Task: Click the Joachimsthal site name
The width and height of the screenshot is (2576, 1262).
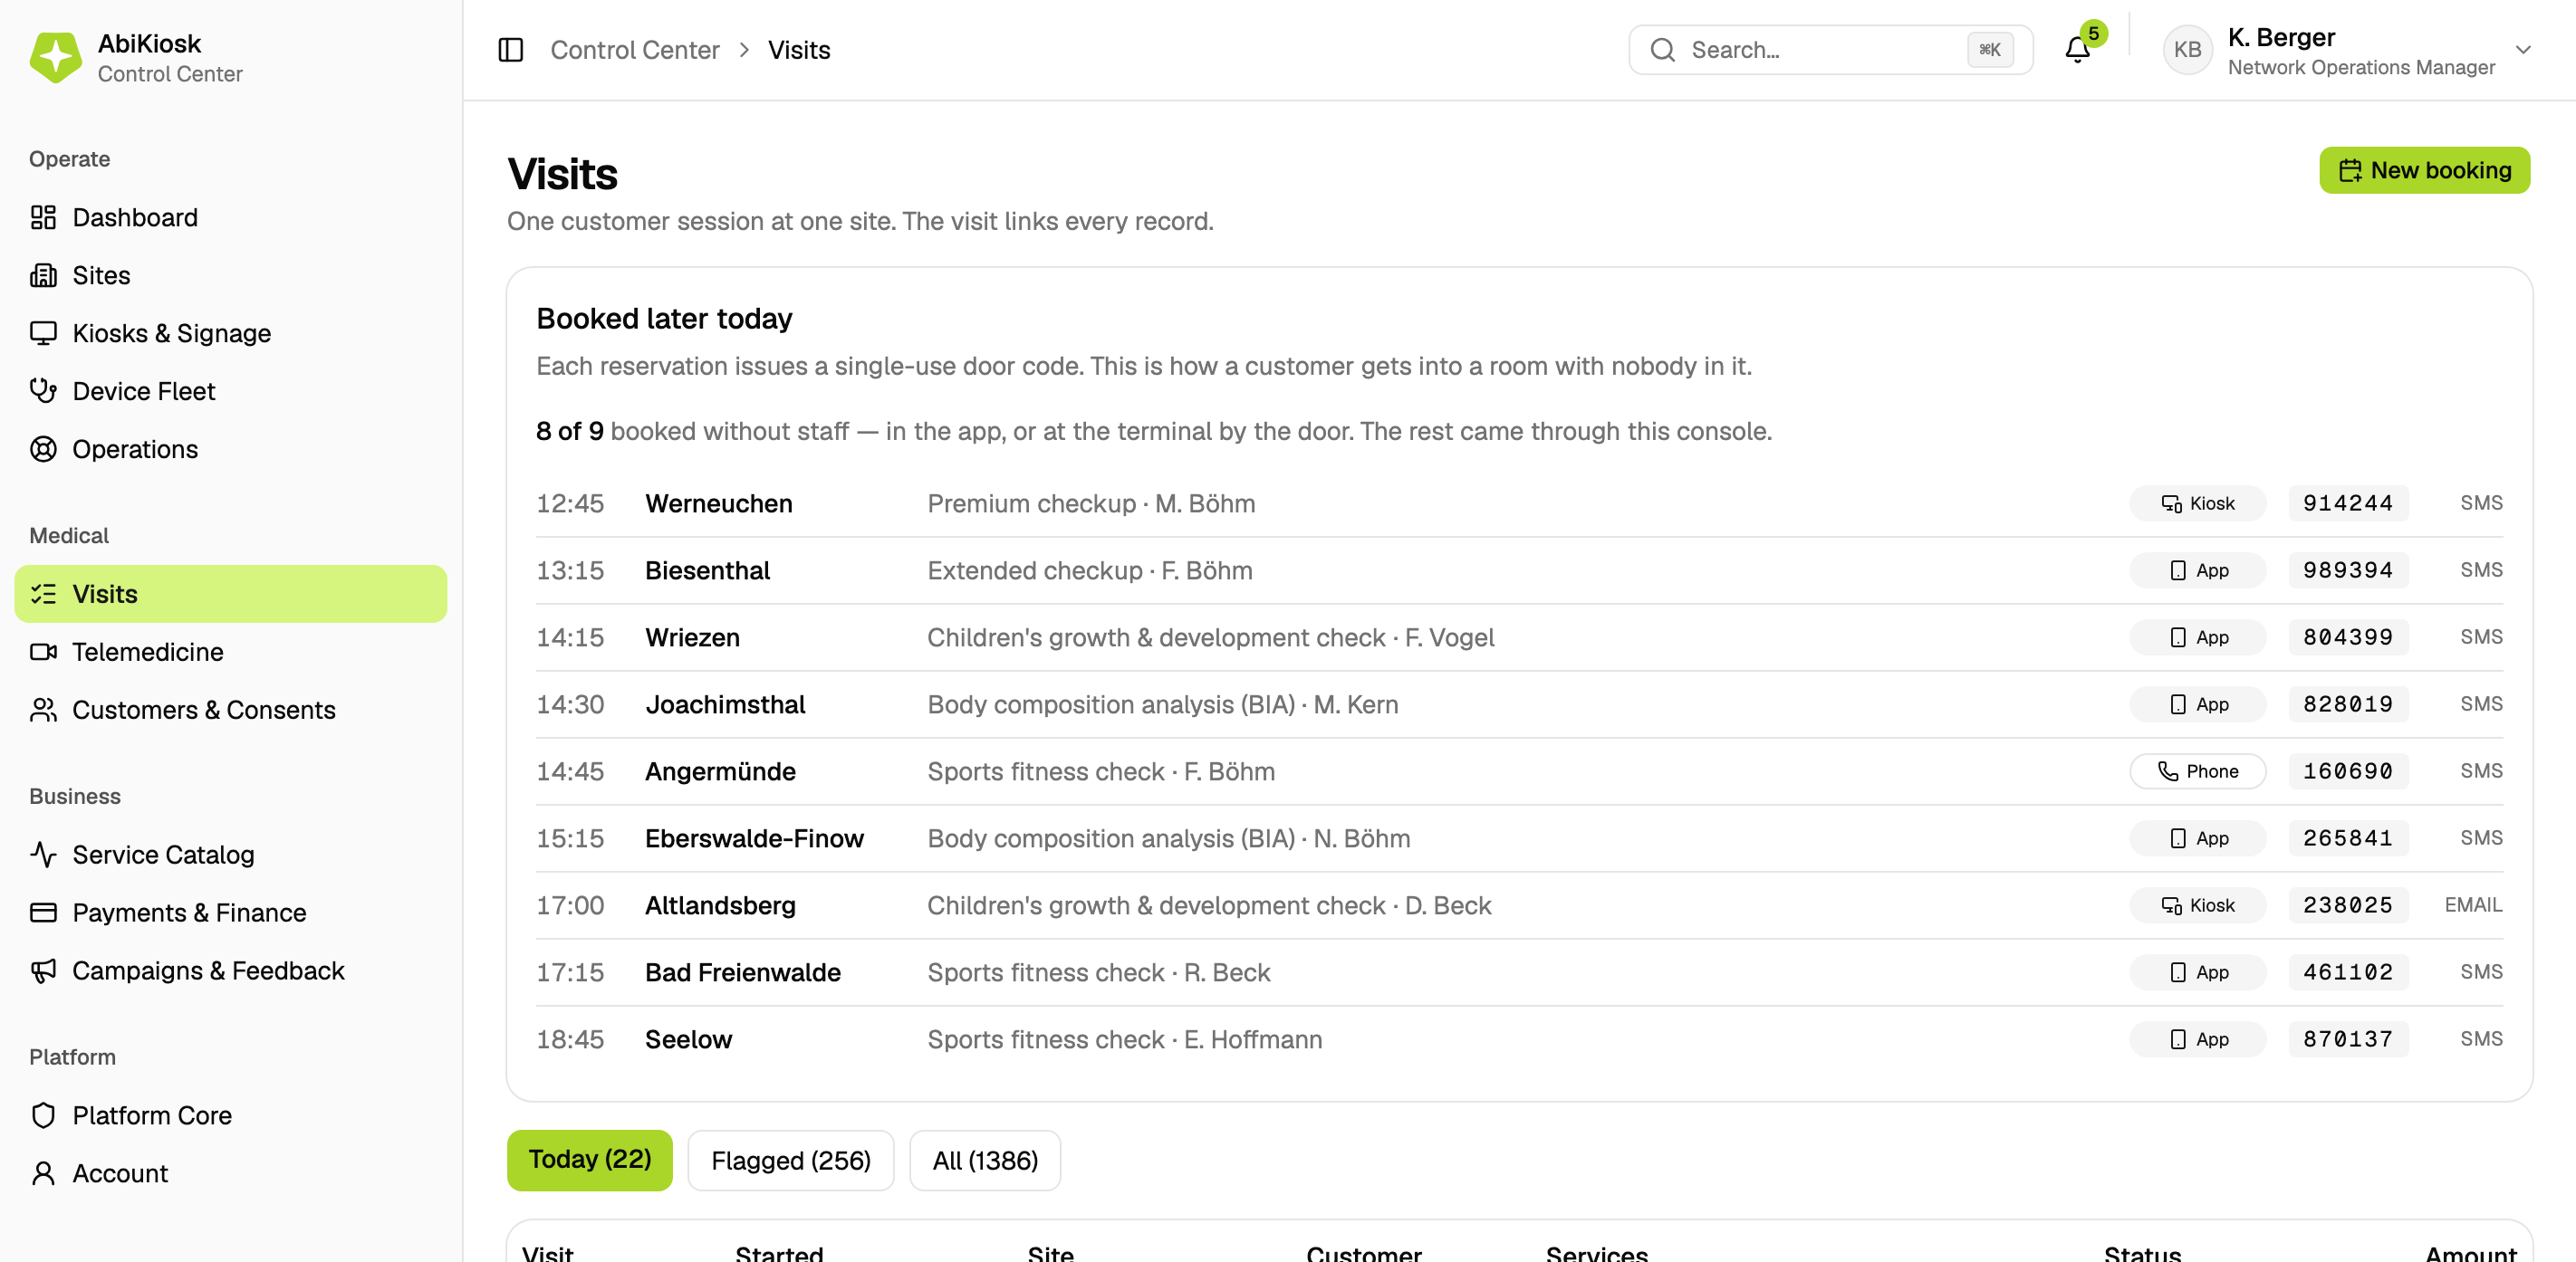Action: [725, 704]
